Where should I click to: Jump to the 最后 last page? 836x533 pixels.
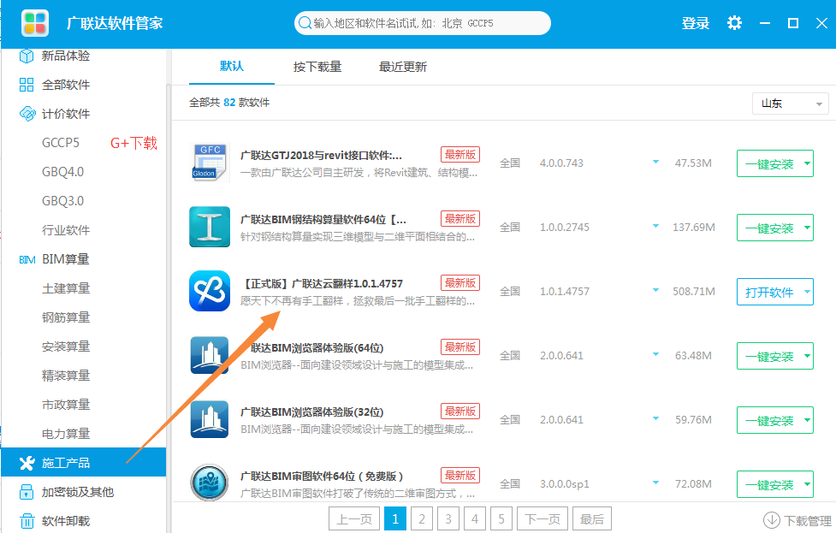pos(592,518)
